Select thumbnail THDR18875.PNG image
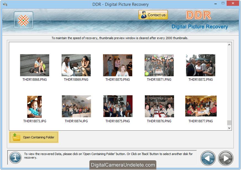 pyautogui.click(x=118, y=106)
